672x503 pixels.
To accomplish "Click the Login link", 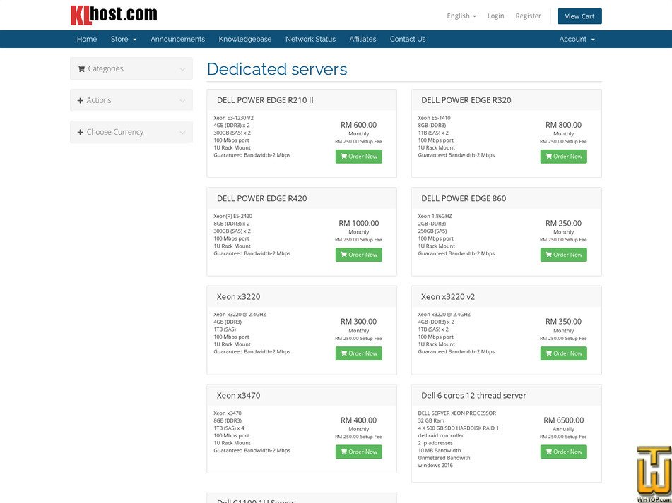I will tap(495, 16).
